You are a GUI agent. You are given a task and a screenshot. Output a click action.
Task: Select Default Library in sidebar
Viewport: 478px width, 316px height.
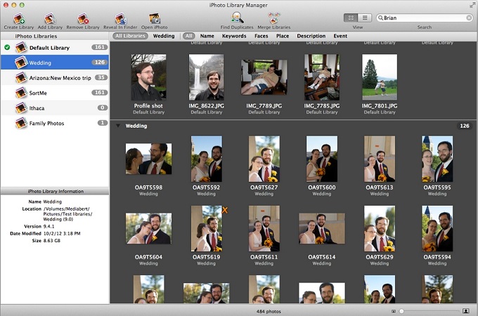(x=55, y=48)
